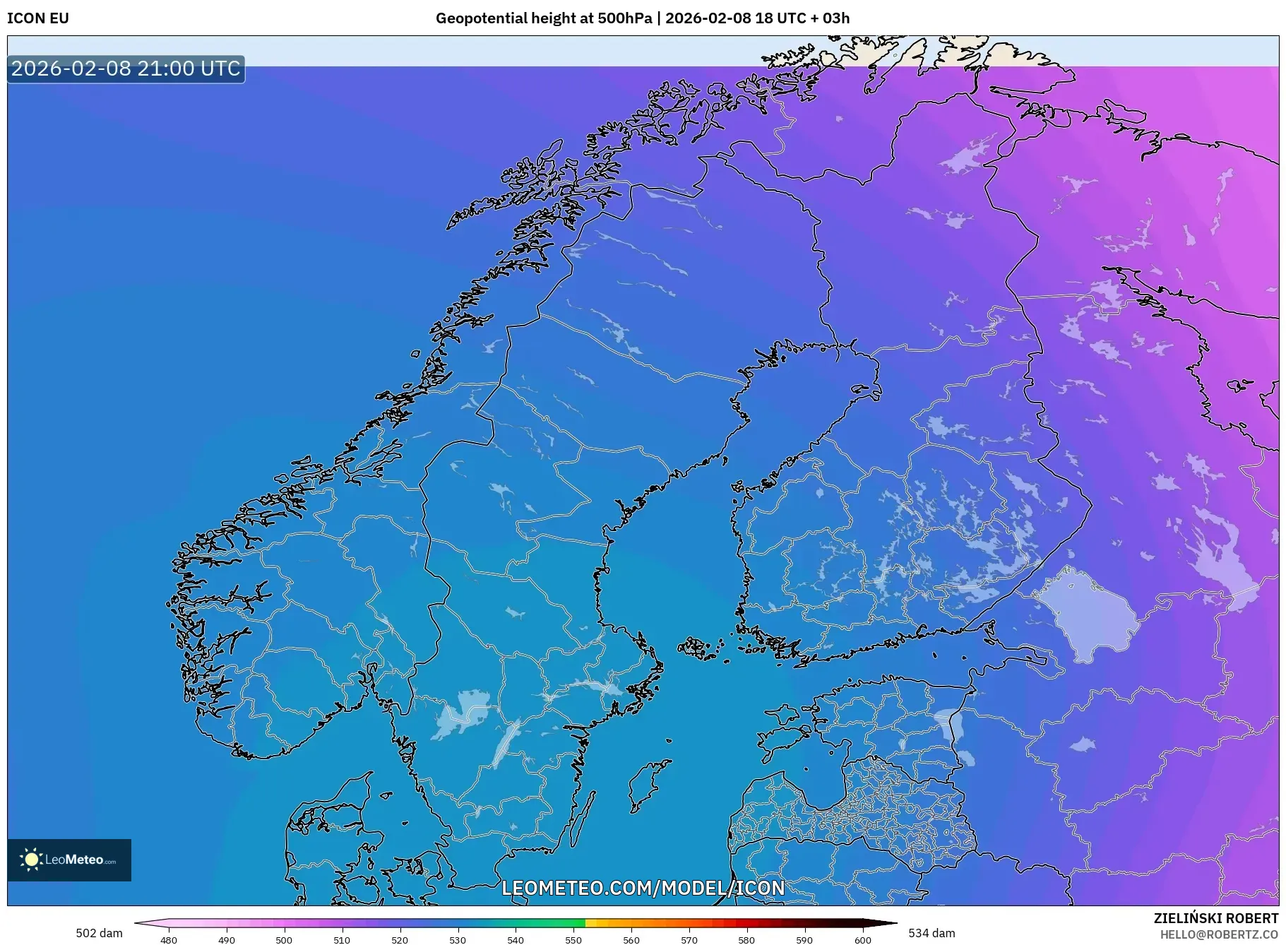Click the 560 value on the color scale
The height and width of the screenshot is (945, 1286).
[x=632, y=940]
